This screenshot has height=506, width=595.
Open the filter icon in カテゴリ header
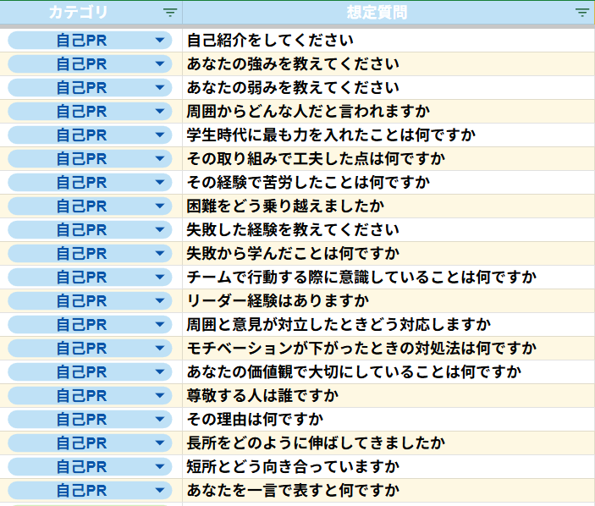(x=170, y=13)
